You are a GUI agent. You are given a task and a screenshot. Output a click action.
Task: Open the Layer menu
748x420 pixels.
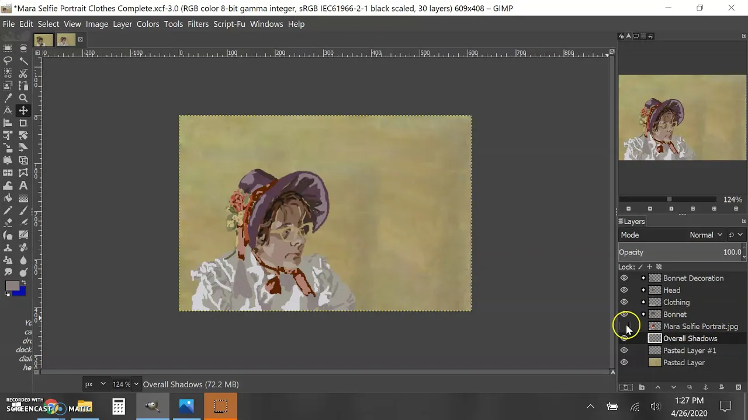point(123,24)
